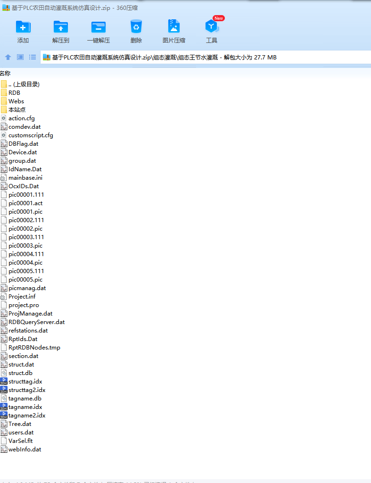Switch to list view mode icon
The width and height of the screenshot is (371, 483).
(33, 57)
